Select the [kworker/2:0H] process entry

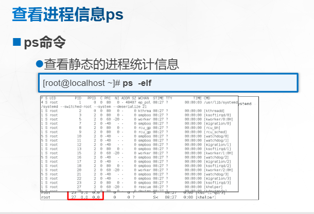click(218, 170)
